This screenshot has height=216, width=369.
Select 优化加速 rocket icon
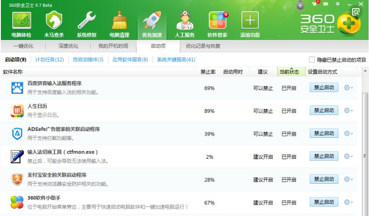click(x=152, y=20)
